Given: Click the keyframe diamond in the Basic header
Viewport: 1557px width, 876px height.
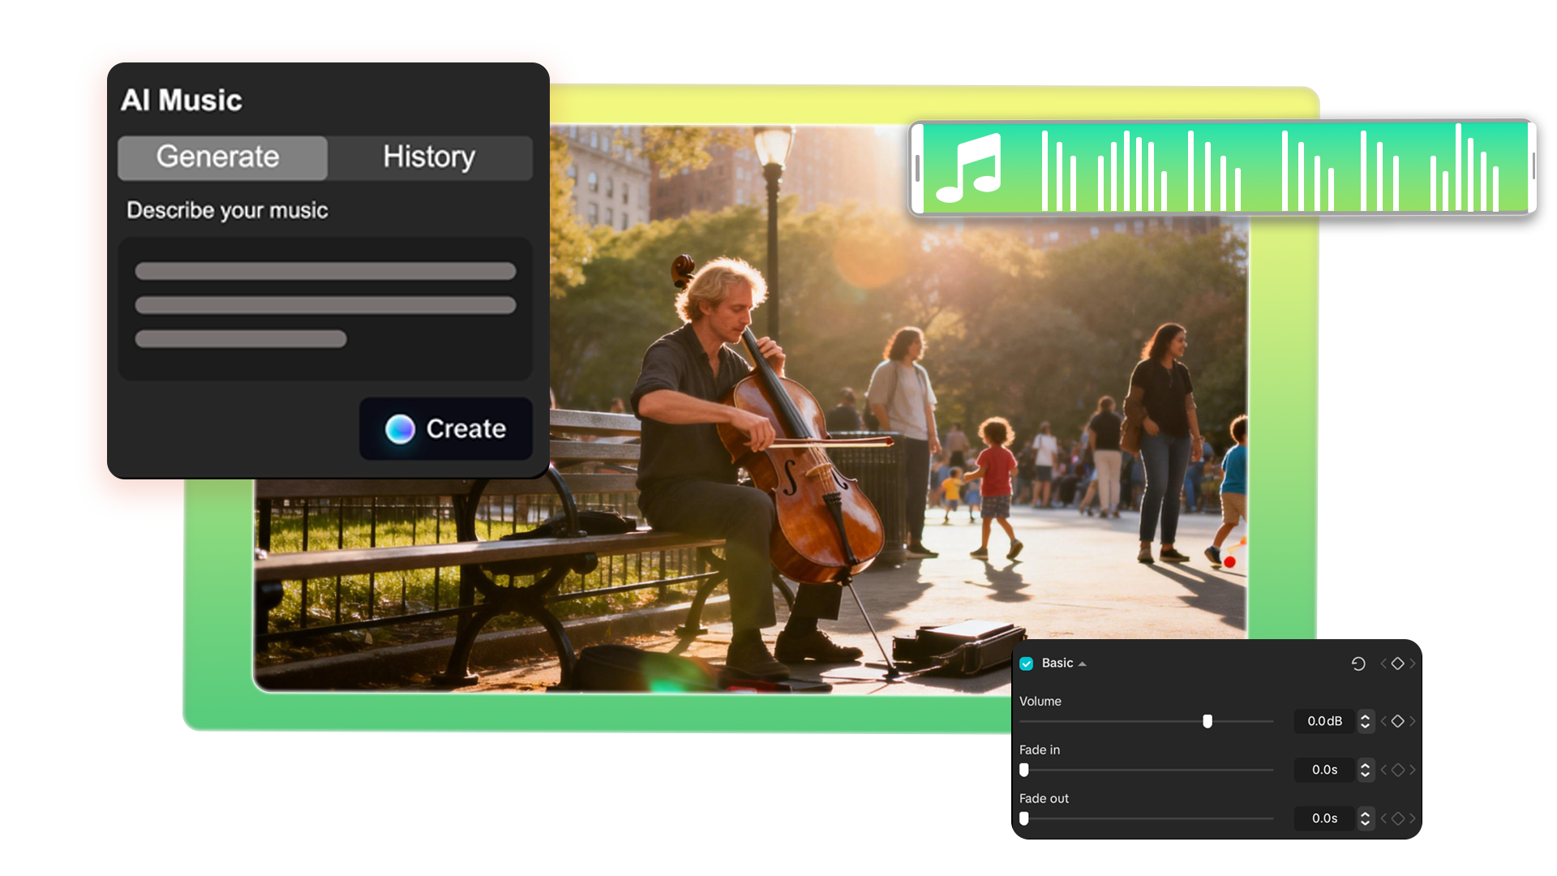Looking at the screenshot, I should [x=1397, y=663].
